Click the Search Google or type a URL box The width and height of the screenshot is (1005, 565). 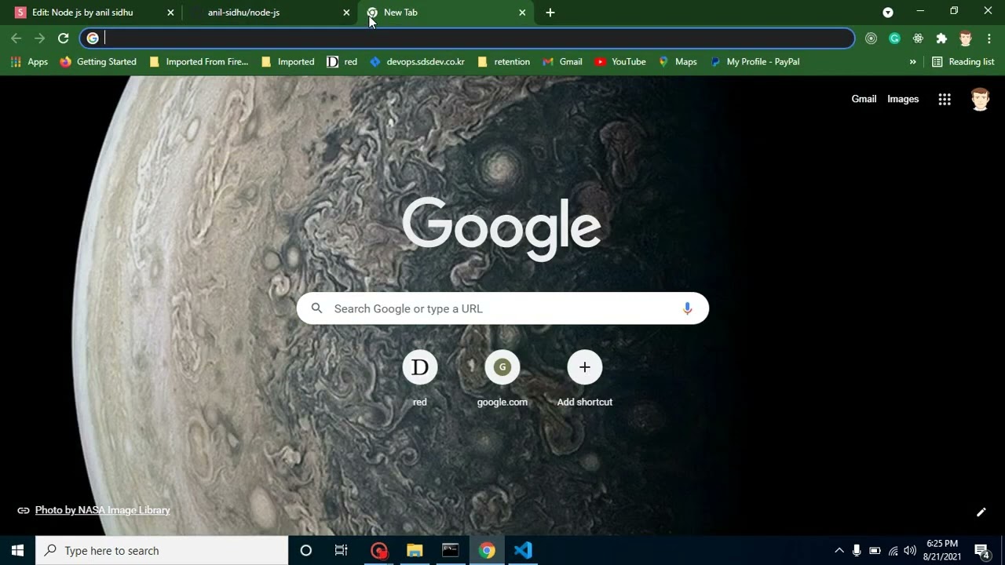point(502,308)
